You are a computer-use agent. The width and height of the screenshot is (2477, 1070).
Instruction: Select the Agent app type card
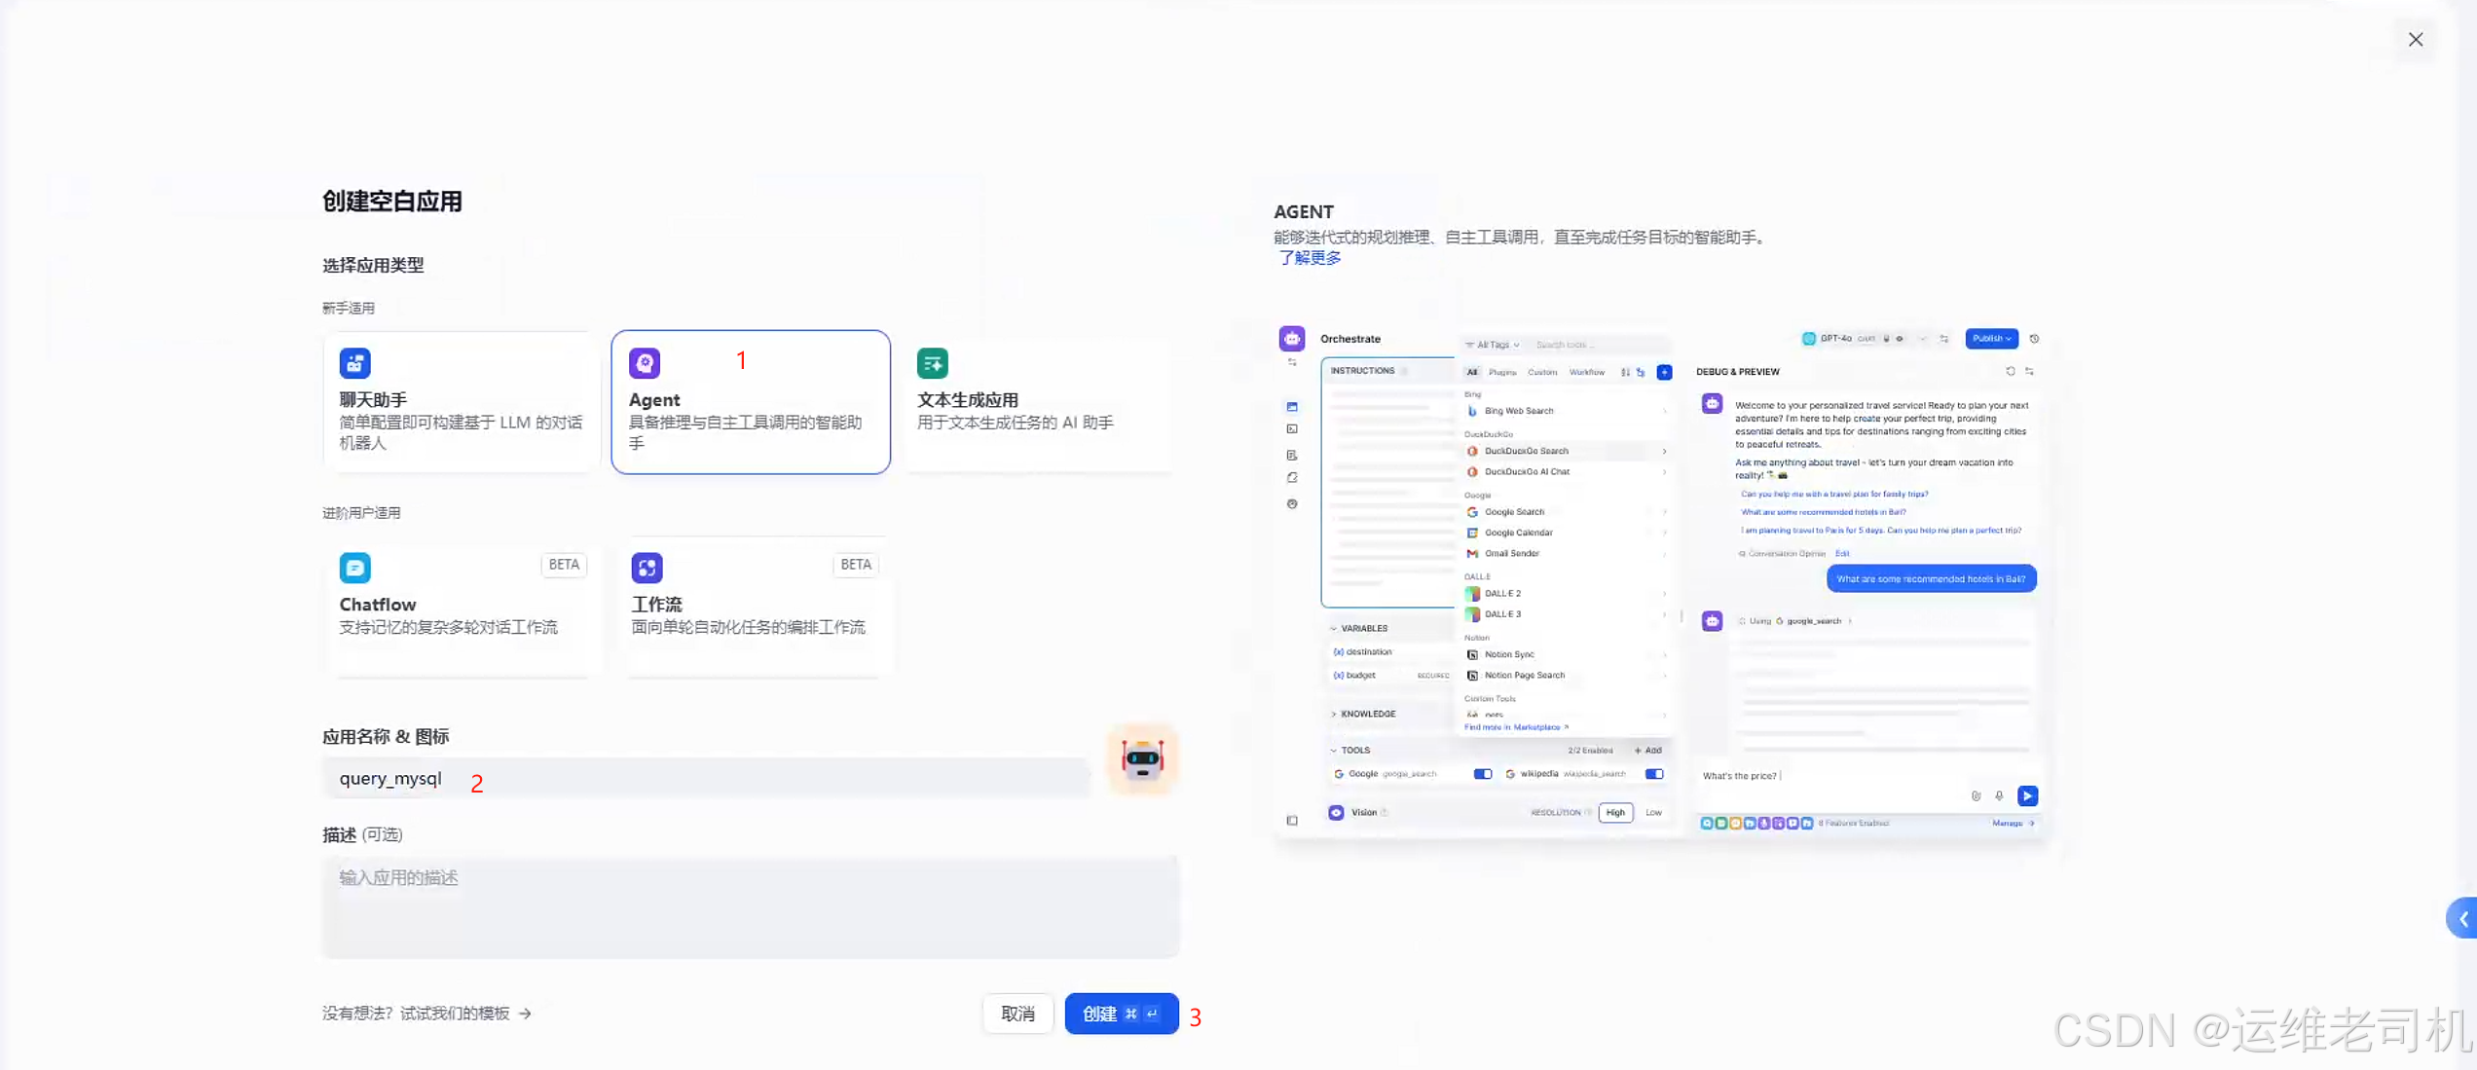750,402
